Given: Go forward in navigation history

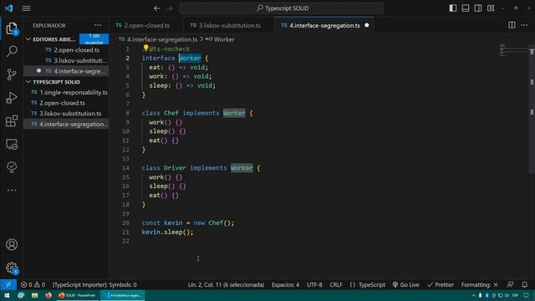Looking at the screenshot, I should pos(170,8).
